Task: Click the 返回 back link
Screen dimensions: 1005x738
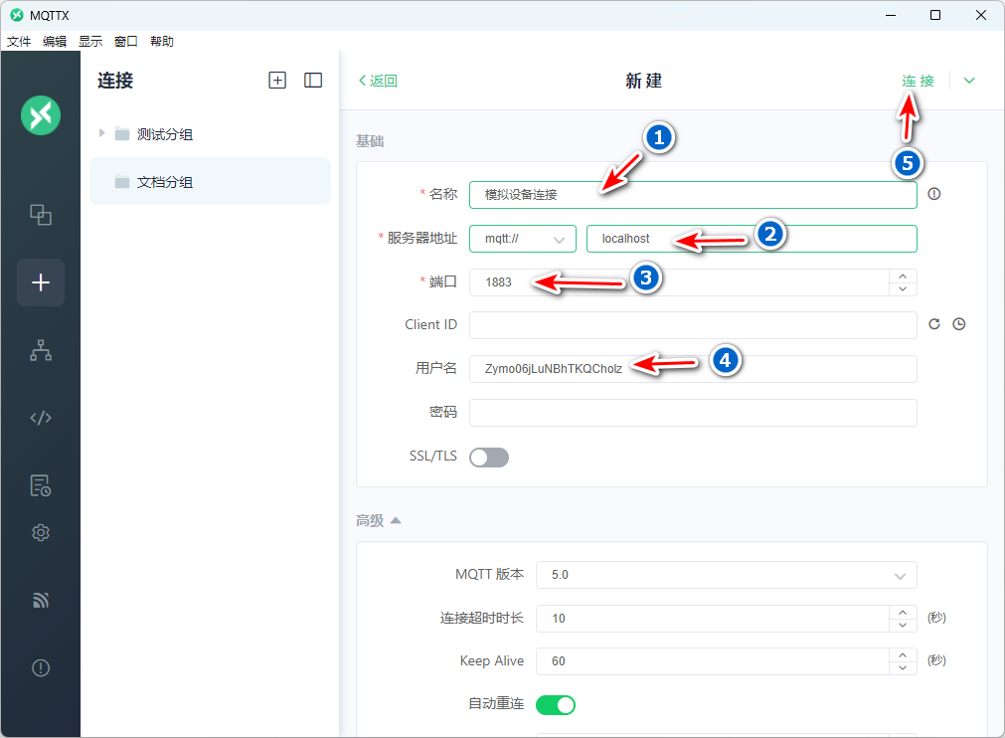Action: tap(378, 81)
